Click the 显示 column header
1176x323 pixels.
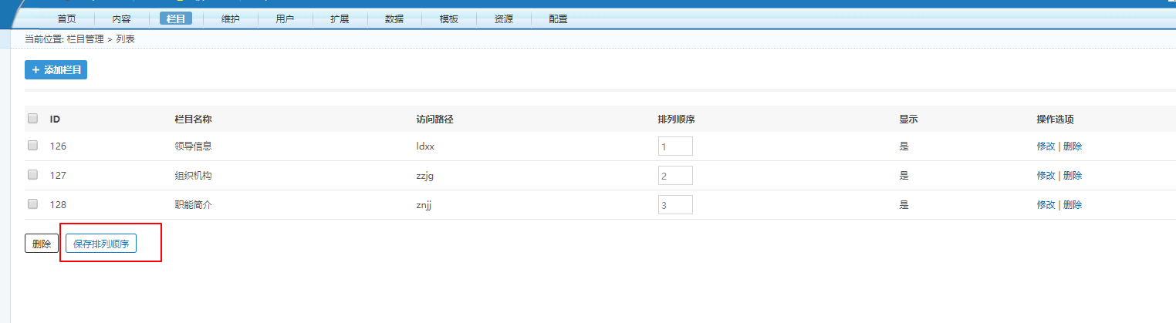(x=908, y=119)
